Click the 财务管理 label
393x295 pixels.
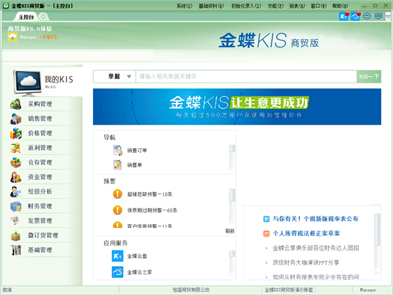click(40, 206)
